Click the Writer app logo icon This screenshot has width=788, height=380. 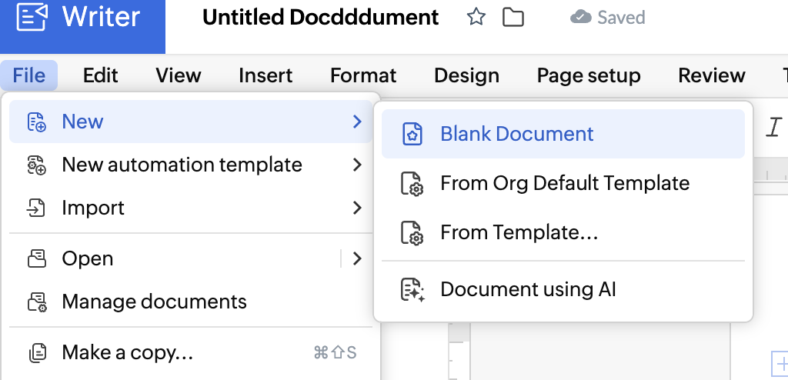[x=32, y=17]
